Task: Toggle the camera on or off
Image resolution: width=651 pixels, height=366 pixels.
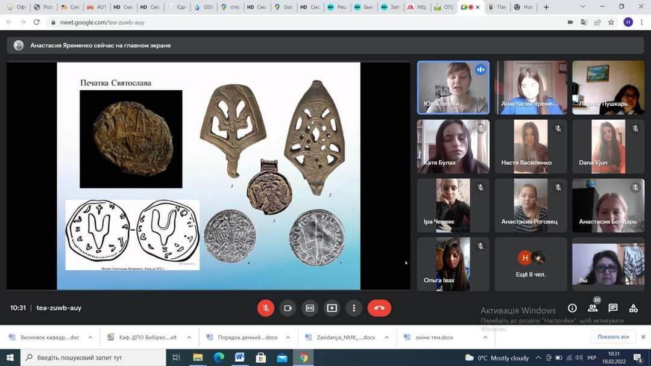Action: [x=288, y=308]
